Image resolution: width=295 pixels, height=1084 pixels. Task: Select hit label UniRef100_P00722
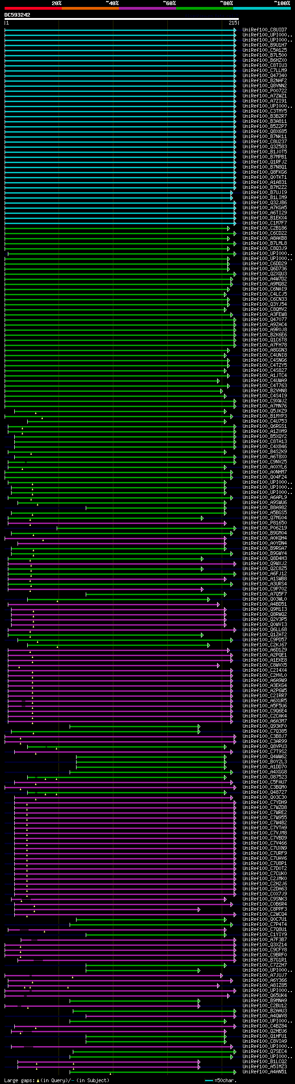click(x=265, y=91)
